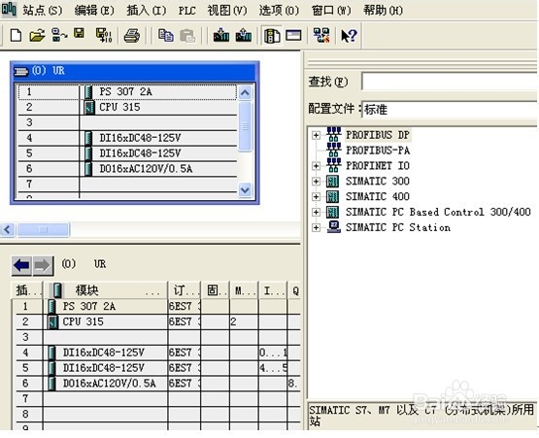Screen dimensions: 539x438
Task: Expand the SIMATIC 300 tree node
Action: [316, 182]
